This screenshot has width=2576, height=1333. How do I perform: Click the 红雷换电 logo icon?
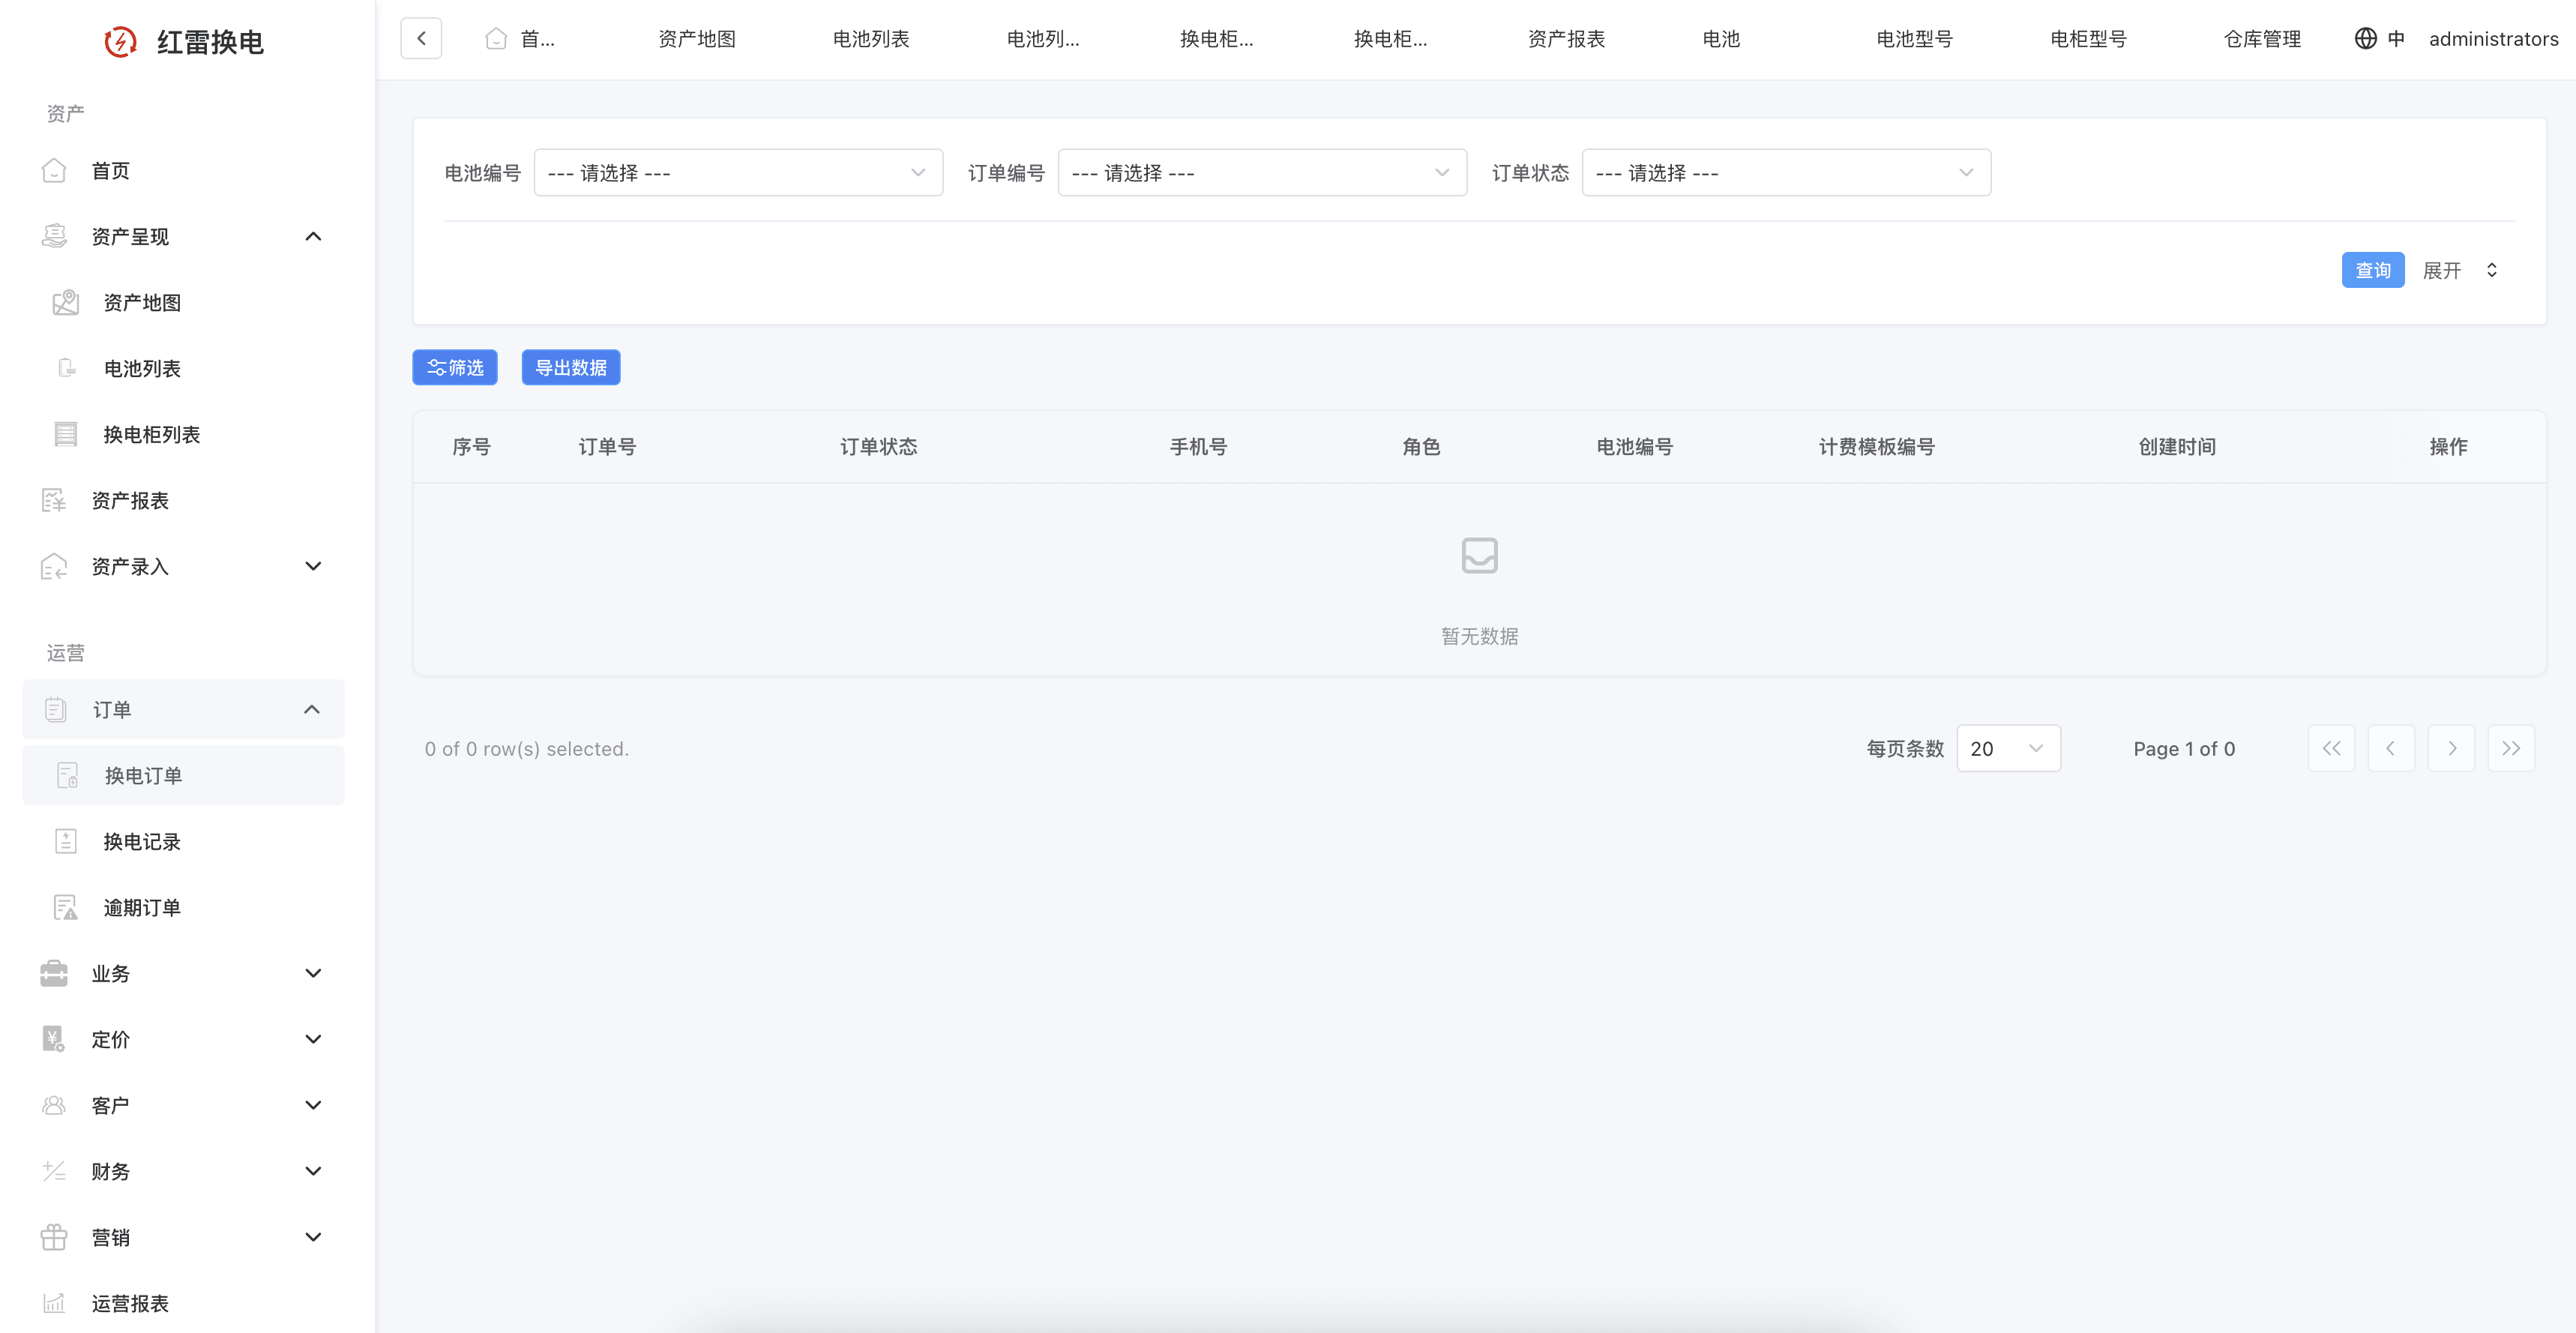(x=120, y=41)
